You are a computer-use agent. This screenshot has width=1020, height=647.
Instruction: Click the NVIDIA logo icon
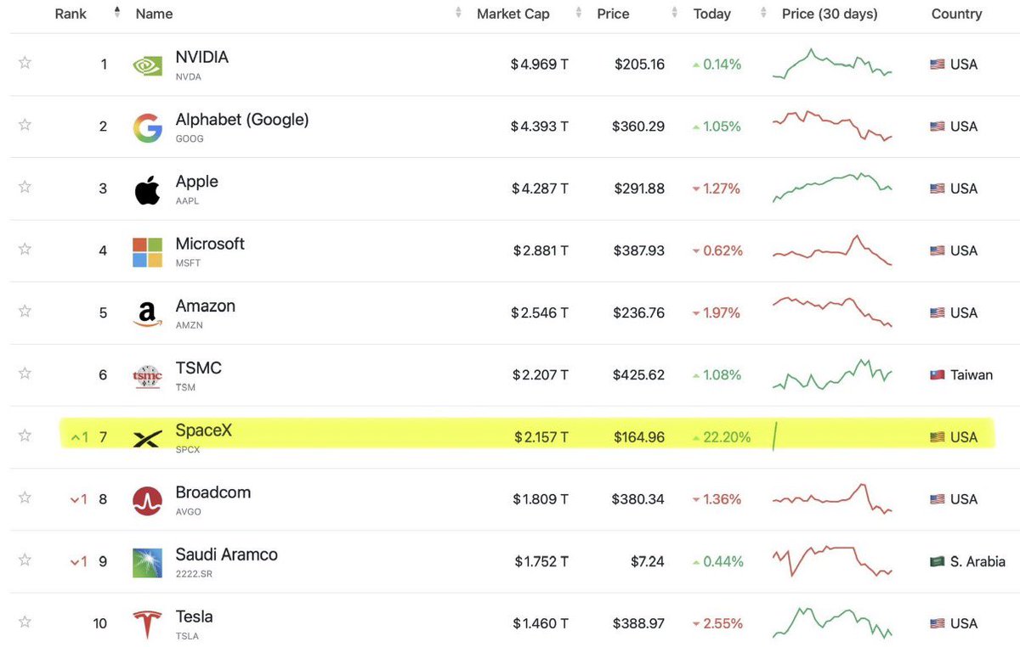[147, 65]
